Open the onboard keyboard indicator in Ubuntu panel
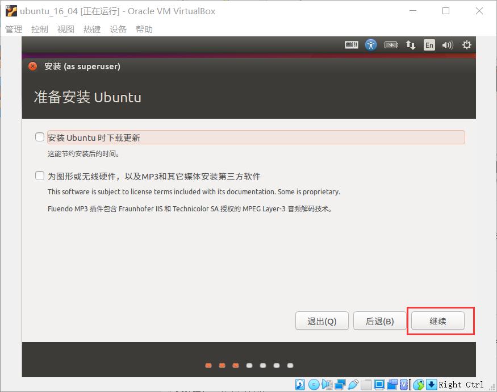This screenshot has width=497, height=392. pos(352,45)
